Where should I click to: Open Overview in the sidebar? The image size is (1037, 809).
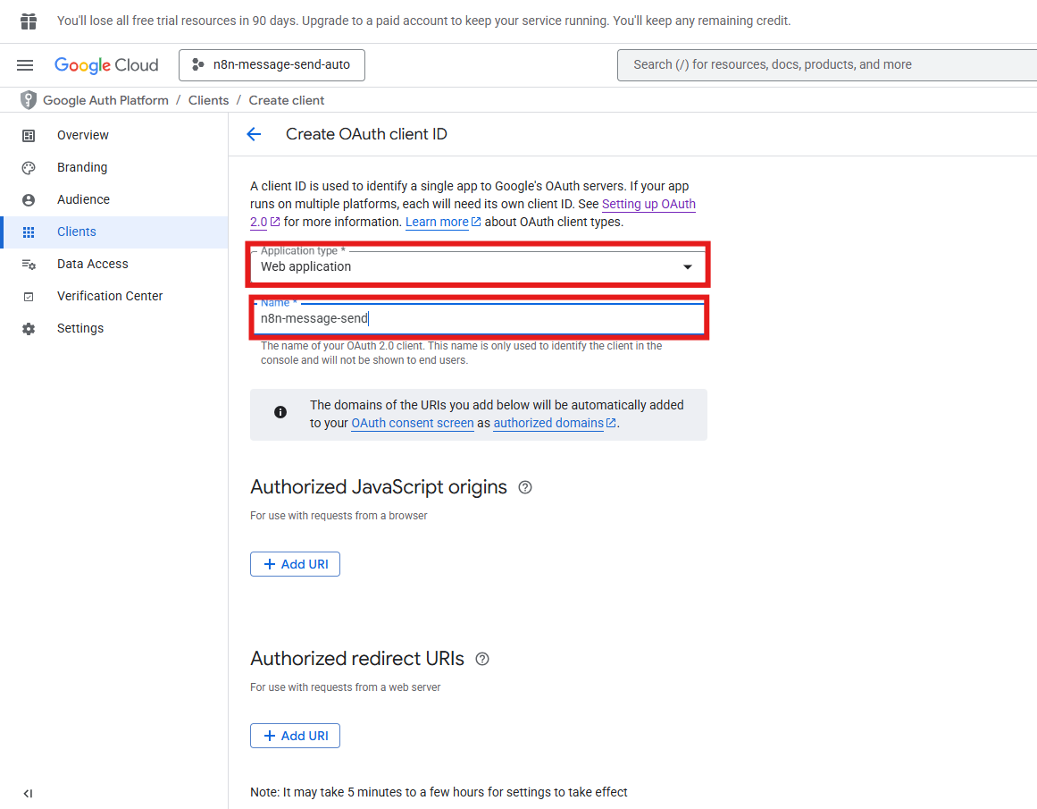[82, 135]
